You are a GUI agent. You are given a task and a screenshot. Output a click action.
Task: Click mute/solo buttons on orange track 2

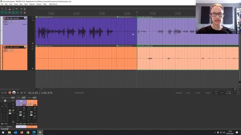[x=6, y=51]
